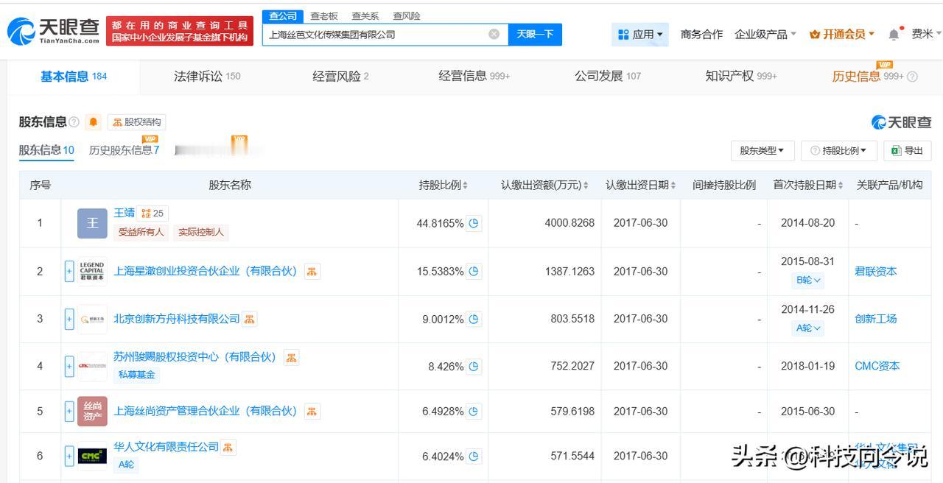Open the 股权结构 button
The width and height of the screenshot is (943, 483).
click(136, 121)
